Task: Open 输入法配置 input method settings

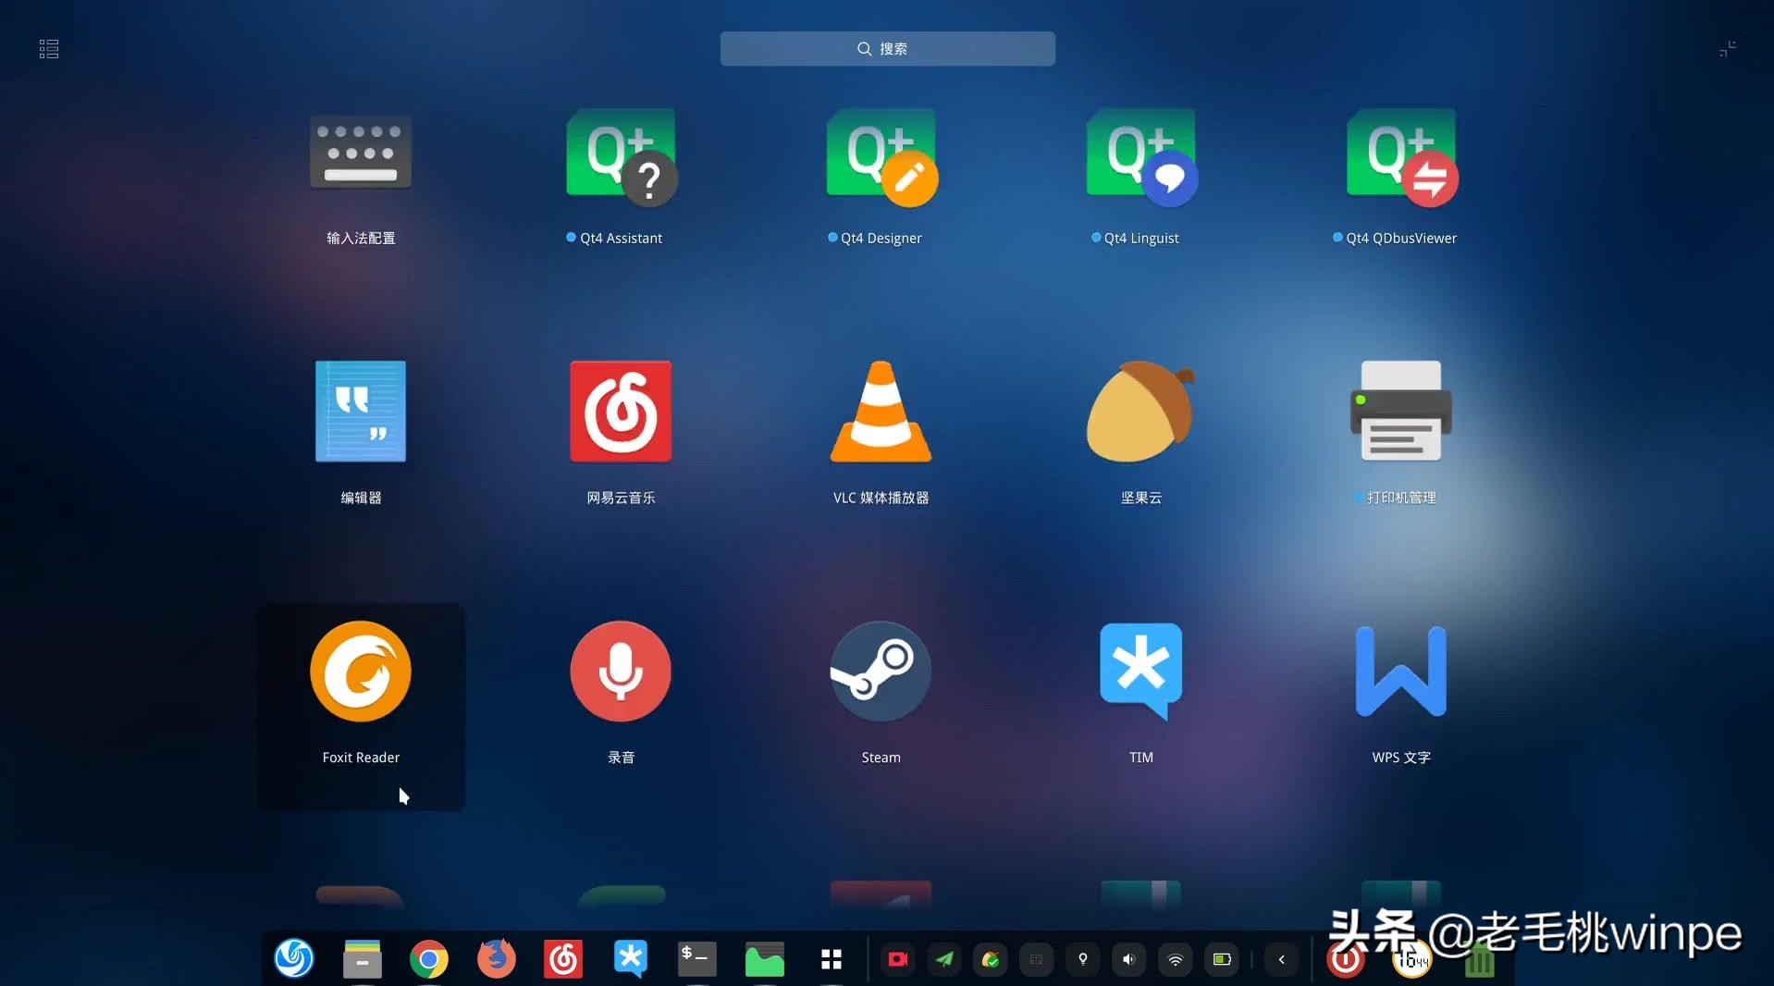Action: click(360, 153)
